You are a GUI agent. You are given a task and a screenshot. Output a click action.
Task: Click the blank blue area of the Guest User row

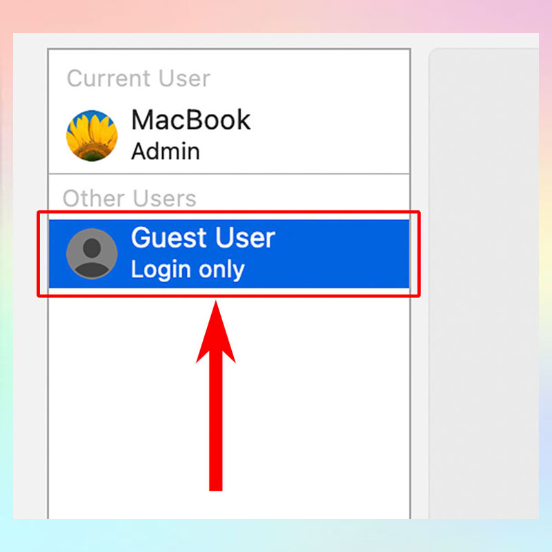(x=342, y=253)
